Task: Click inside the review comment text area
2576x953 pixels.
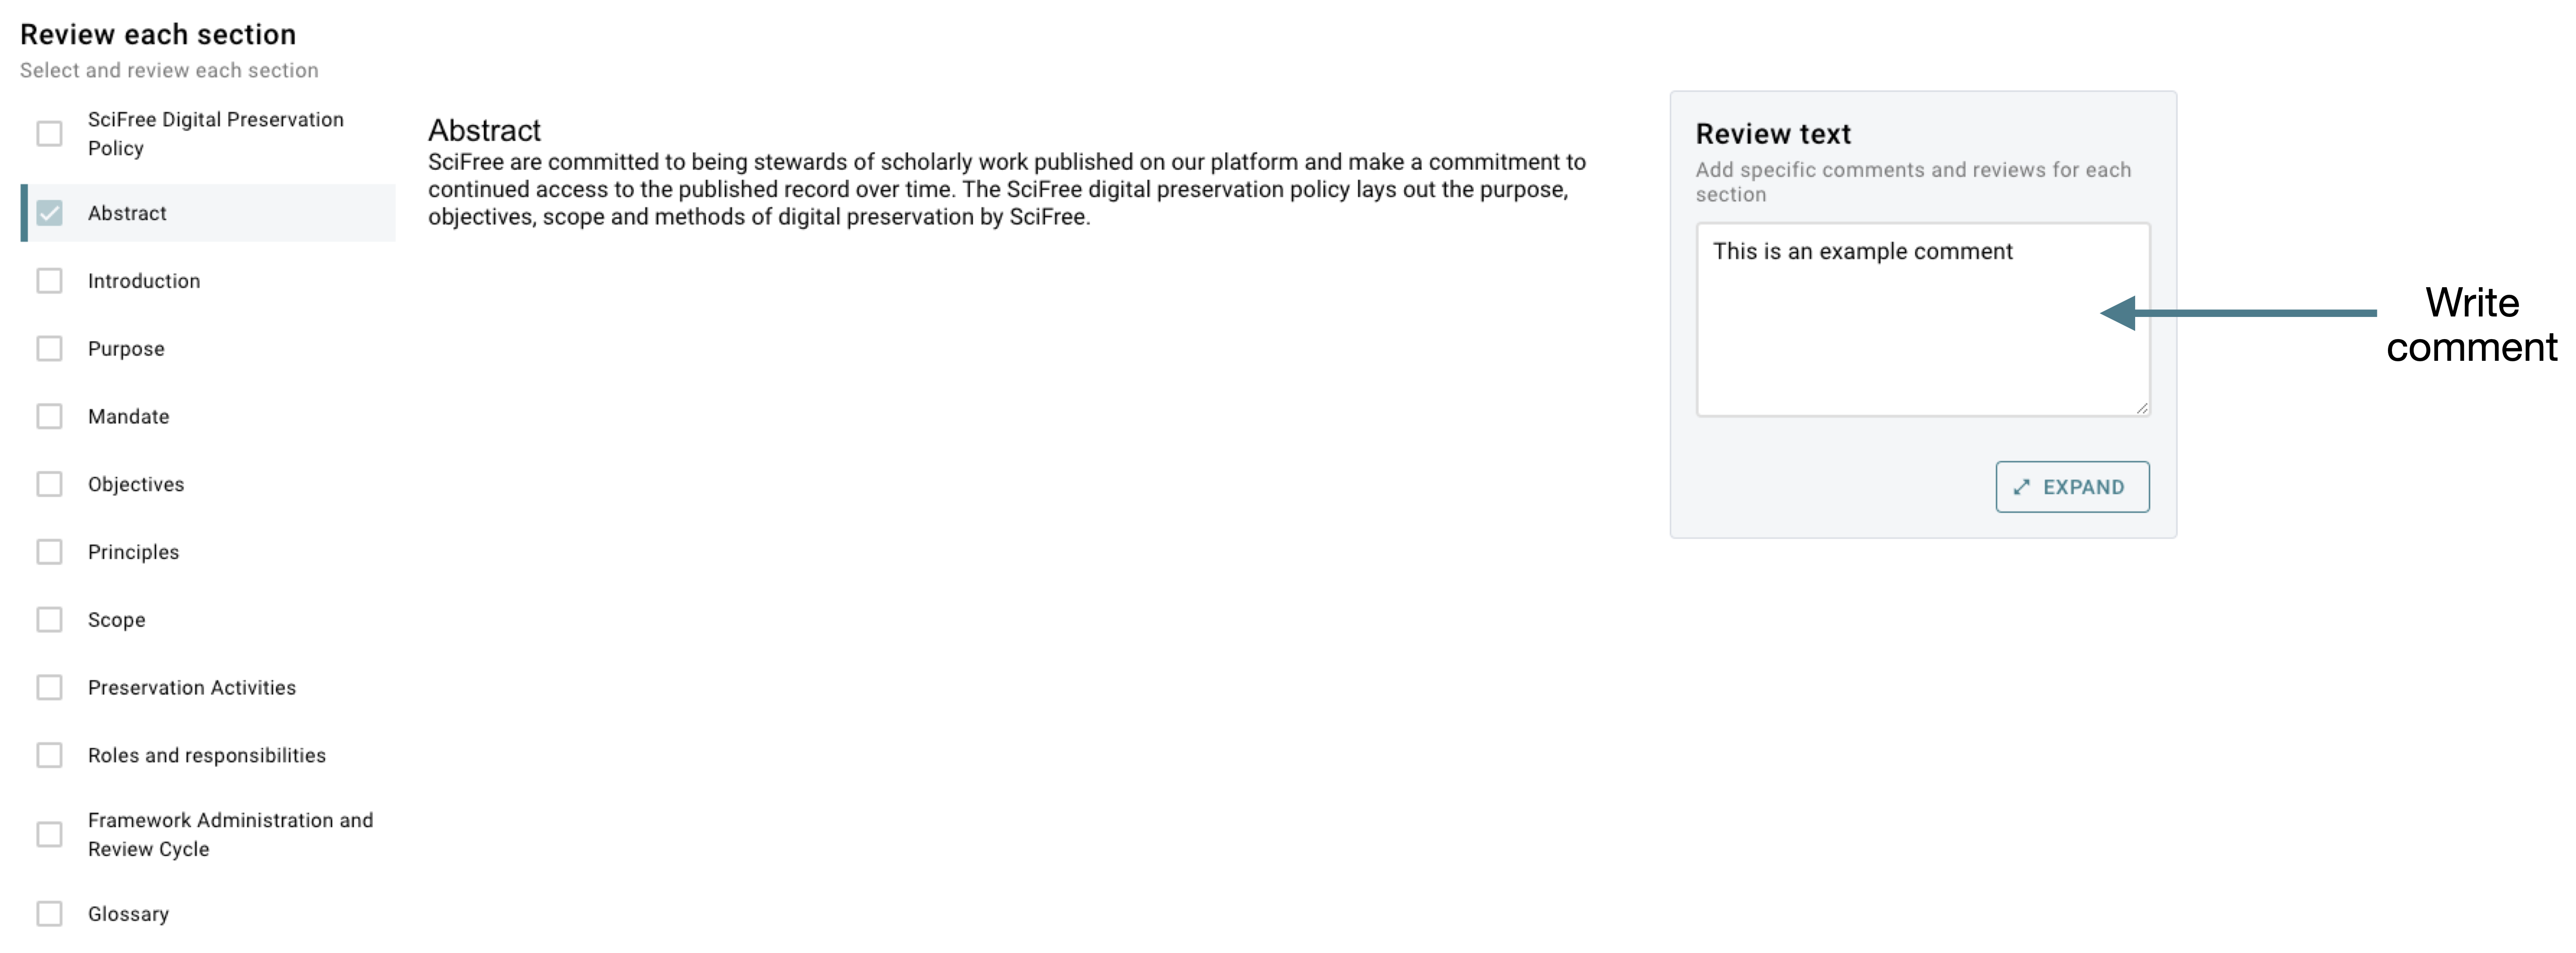Action: click(x=1922, y=320)
